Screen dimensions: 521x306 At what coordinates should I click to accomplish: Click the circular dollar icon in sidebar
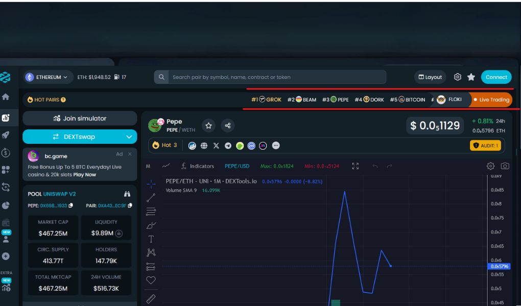click(6, 152)
